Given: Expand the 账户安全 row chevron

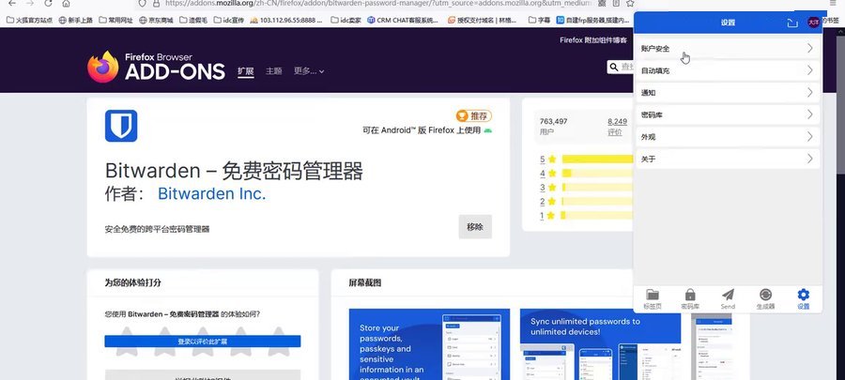Looking at the screenshot, I should pyautogui.click(x=809, y=49).
